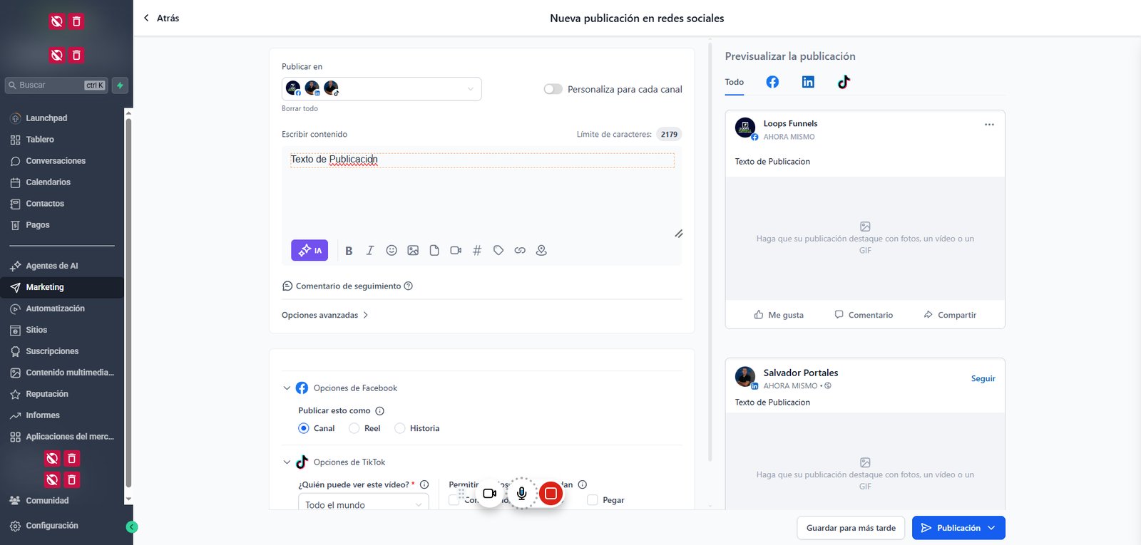Click the tag icon in the editor toolbar
This screenshot has height=545, width=1141.
[498, 250]
